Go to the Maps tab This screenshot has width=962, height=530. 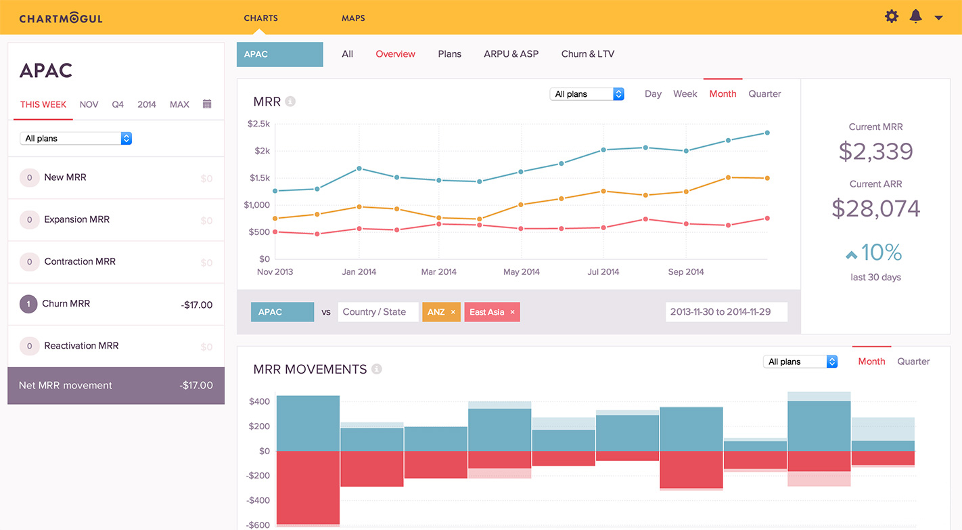(353, 18)
